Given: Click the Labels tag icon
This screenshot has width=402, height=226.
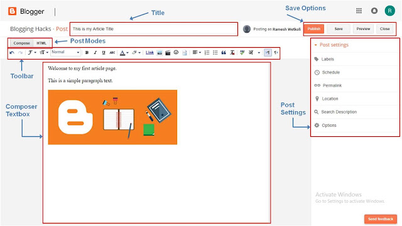Looking at the screenshot, I should [x=317, y=59].
